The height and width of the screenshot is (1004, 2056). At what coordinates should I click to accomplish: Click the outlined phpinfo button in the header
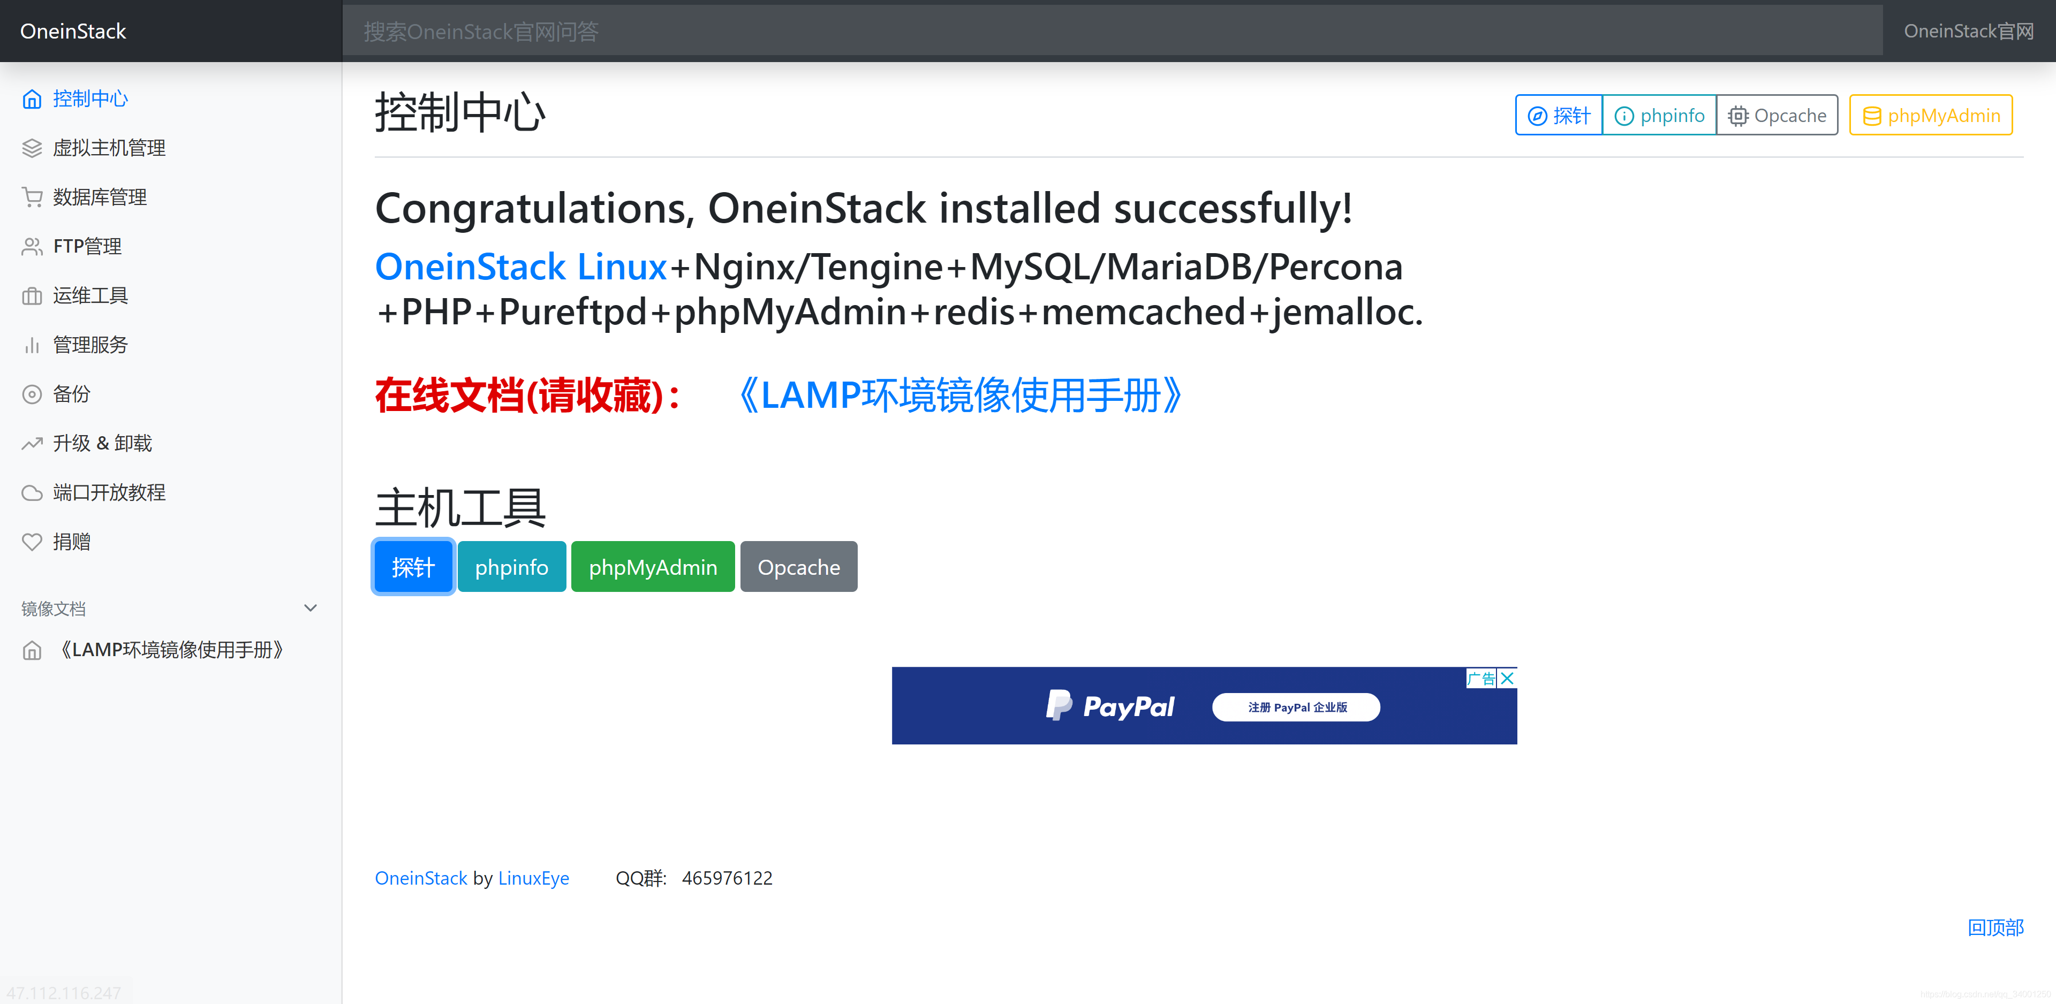pos(1659,116)
